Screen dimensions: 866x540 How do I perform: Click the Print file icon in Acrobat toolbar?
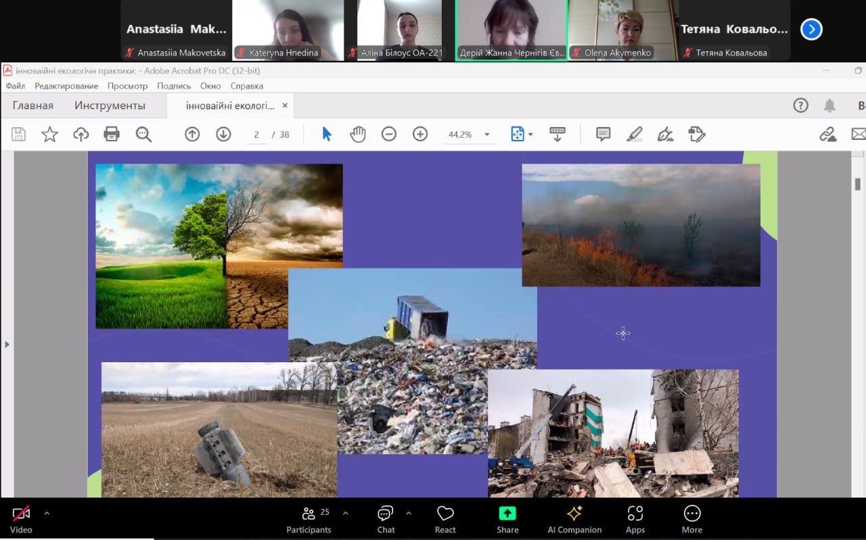pyautogui.click(x=112, y=134)
